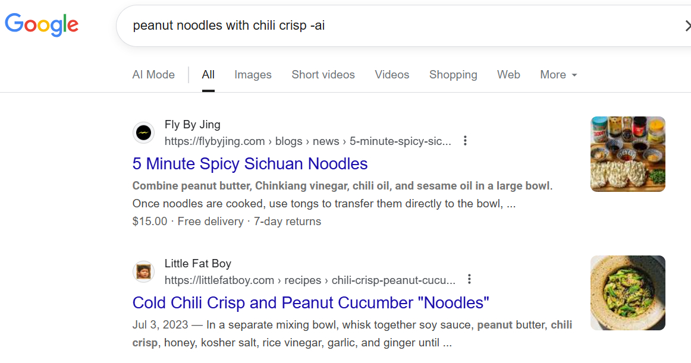Expand the More search filters dropdown
The image size is (691, 363).
click(558, 75)
